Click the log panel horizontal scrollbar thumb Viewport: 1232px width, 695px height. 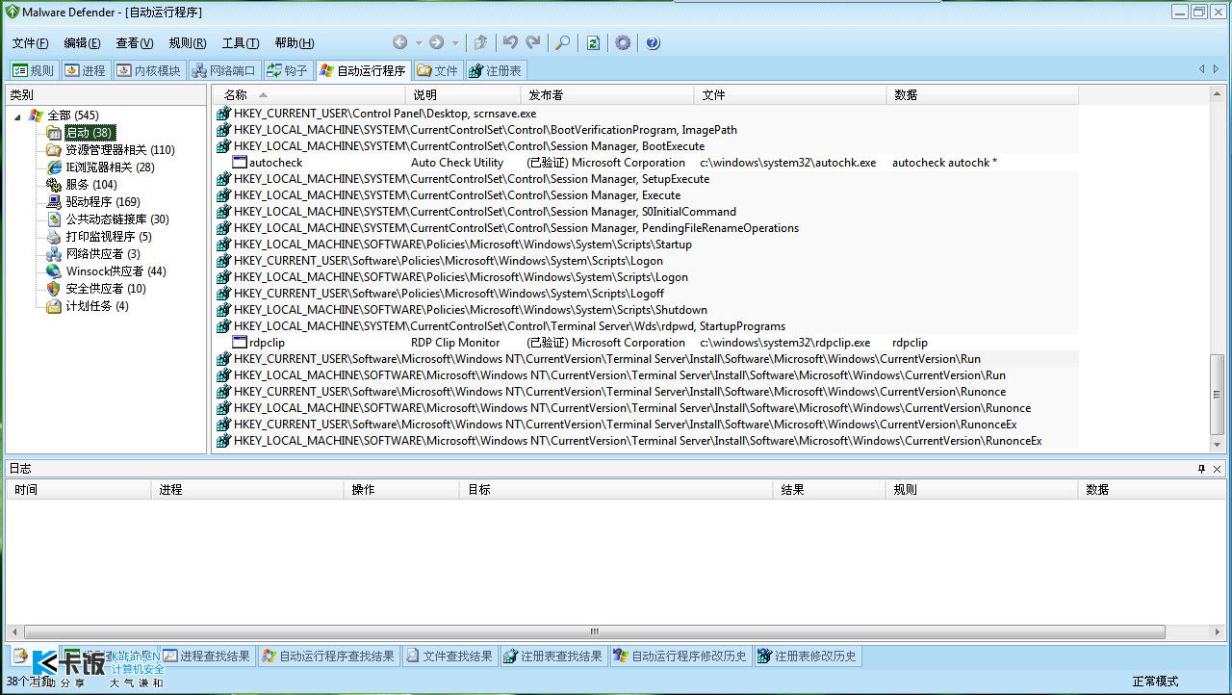(x=594, y=632)
